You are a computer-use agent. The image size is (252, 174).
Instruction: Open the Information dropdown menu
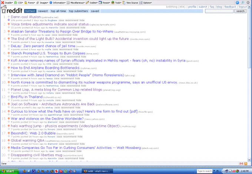[57, 3]
